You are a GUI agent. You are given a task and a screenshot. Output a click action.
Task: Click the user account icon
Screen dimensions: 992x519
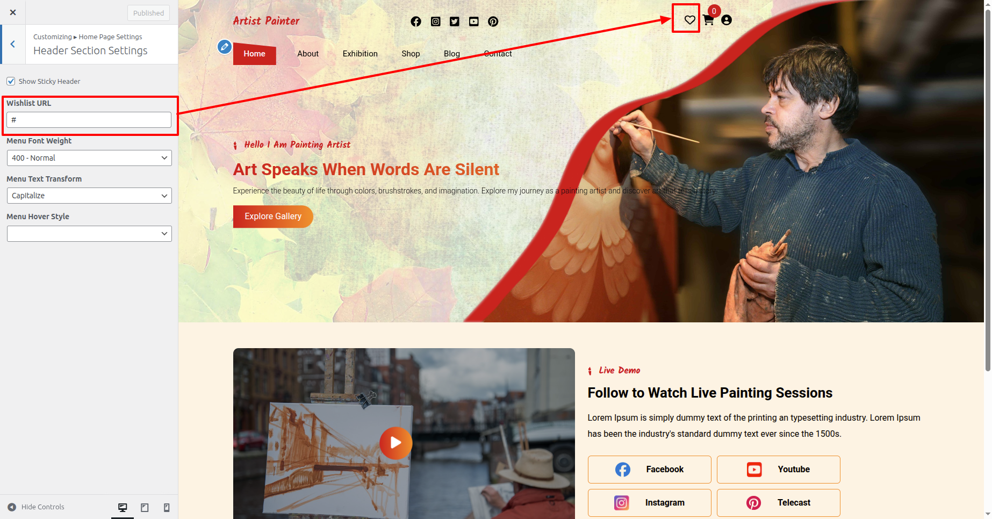click(727, 20)
